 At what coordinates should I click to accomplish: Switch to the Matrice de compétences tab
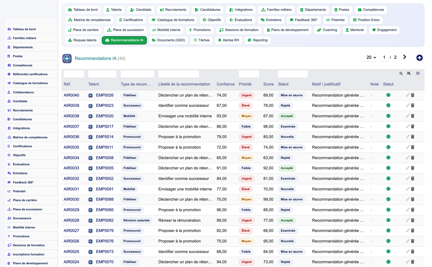(89, 20)
